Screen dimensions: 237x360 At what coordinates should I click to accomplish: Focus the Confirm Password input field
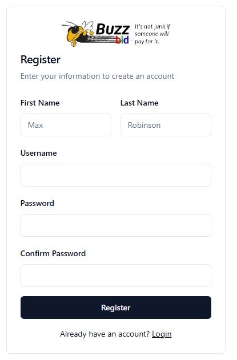[x=116, y=276]
